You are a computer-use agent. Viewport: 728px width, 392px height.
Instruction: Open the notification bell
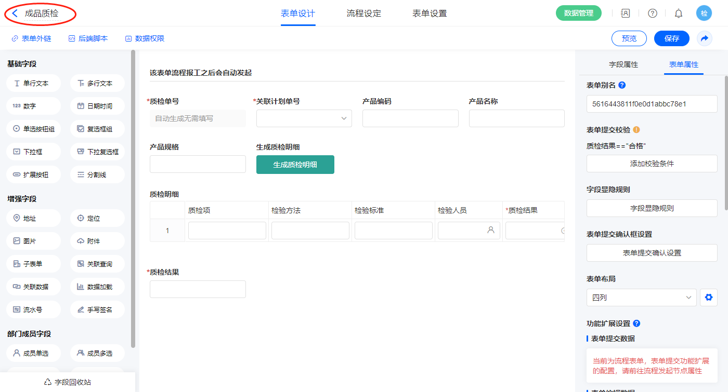point(678,13)
